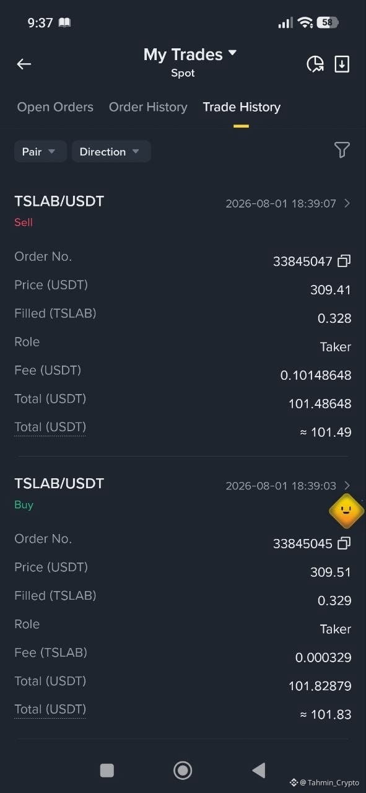Tap the Android recent apps square
The height and width of the screenshot is (793, 366).
pos(107,770)
